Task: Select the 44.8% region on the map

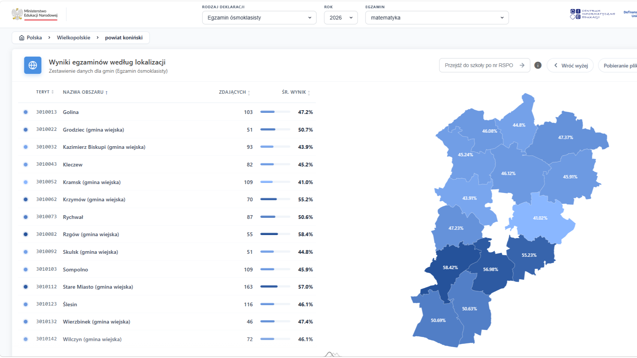Action: coord(519,125)
